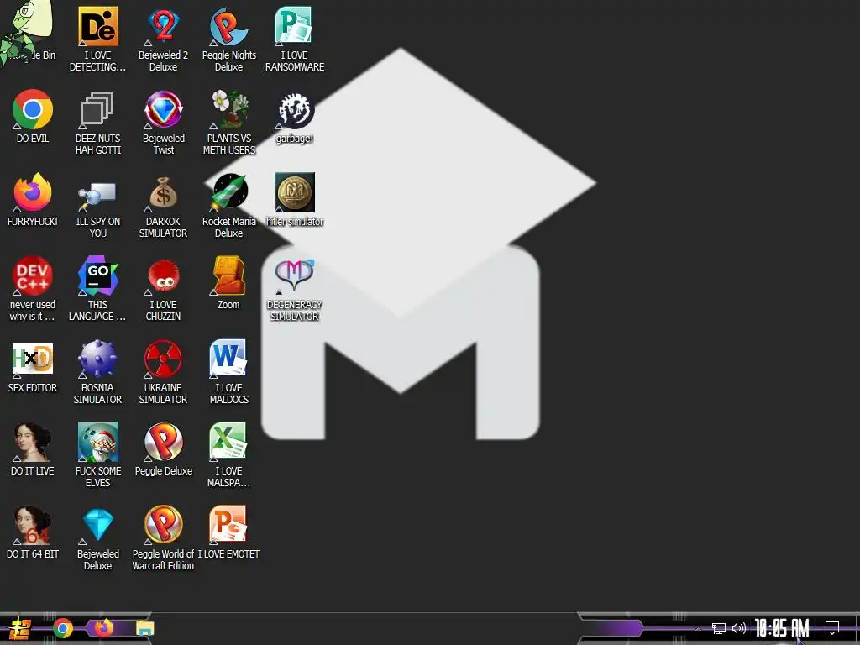The height and width of the screenshot is (645, 860).
Task: Open the 'PLANTS VS METH USERS' shortcut
Action: coord(229,123)
